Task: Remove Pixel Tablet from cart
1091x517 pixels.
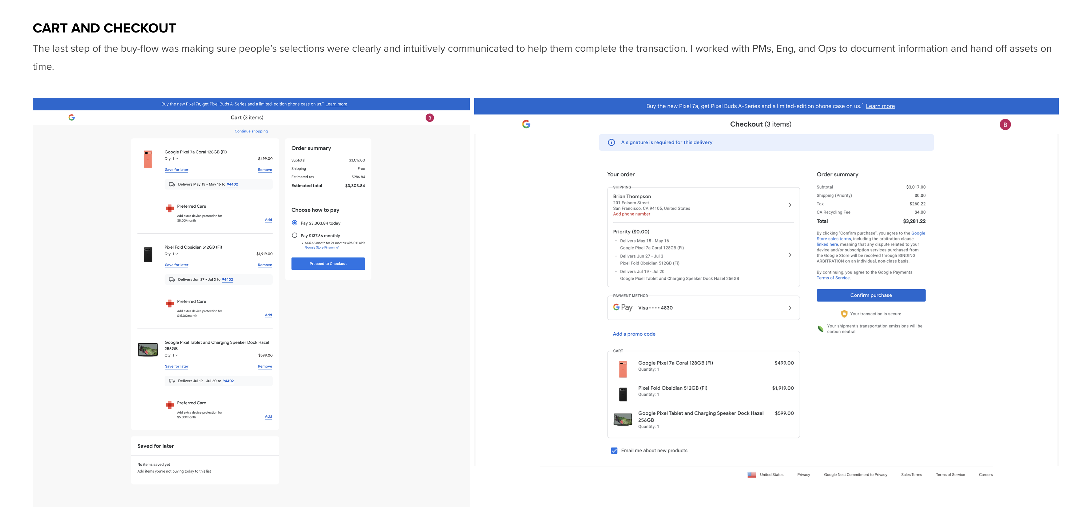Action: coord(265,366)
